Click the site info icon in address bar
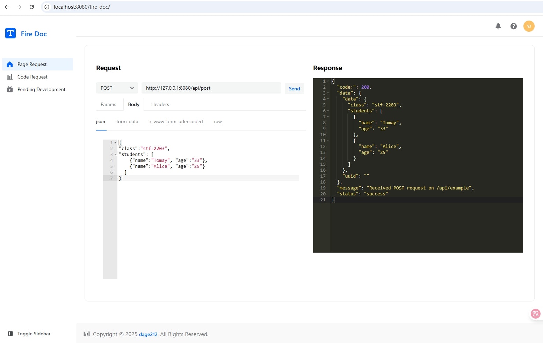543x343 pixels. 47,7
